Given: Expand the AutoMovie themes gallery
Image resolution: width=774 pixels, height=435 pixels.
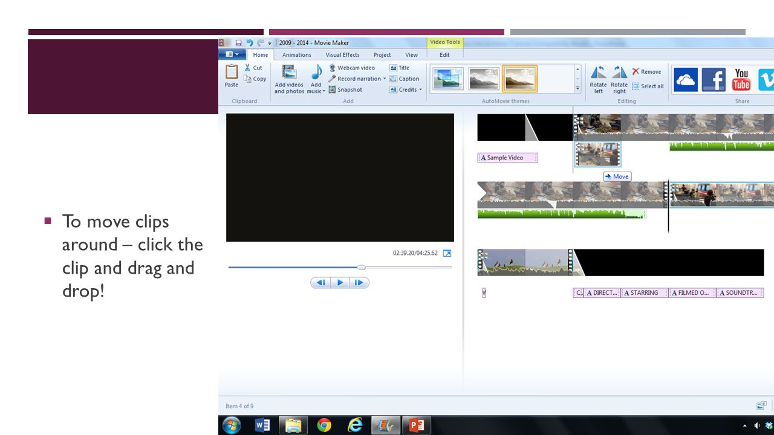Looking at the screenshot, I should click(x=577, y=89).
